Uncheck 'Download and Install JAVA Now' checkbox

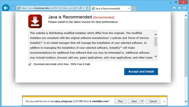click(x=30, y=64)
